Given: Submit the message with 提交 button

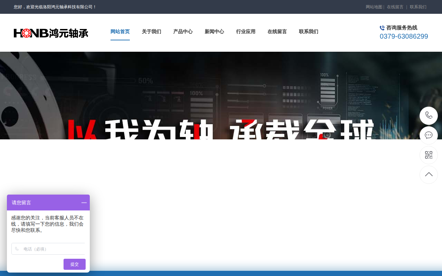Looking at the screenshot, I should (x=75, y=264).
